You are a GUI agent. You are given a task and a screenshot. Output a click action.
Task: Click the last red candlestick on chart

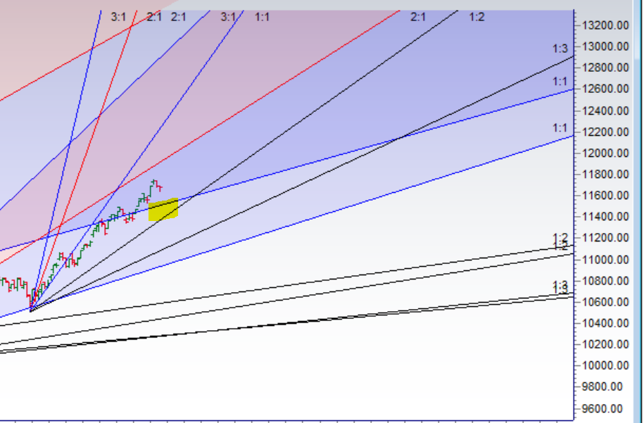pos(161,188)
